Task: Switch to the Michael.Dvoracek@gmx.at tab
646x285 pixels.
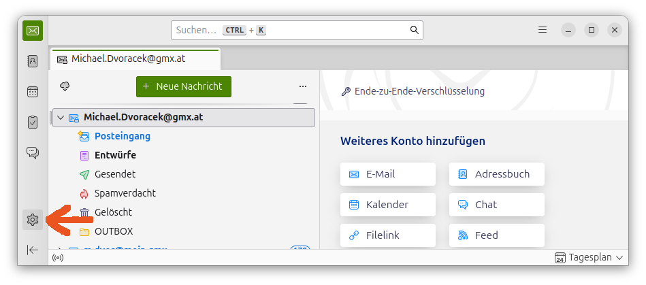Action: coord(135,59)
